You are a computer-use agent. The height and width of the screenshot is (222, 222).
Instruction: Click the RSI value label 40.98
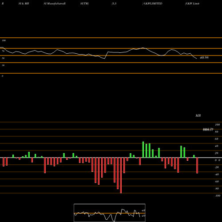[x=204, y=58]
